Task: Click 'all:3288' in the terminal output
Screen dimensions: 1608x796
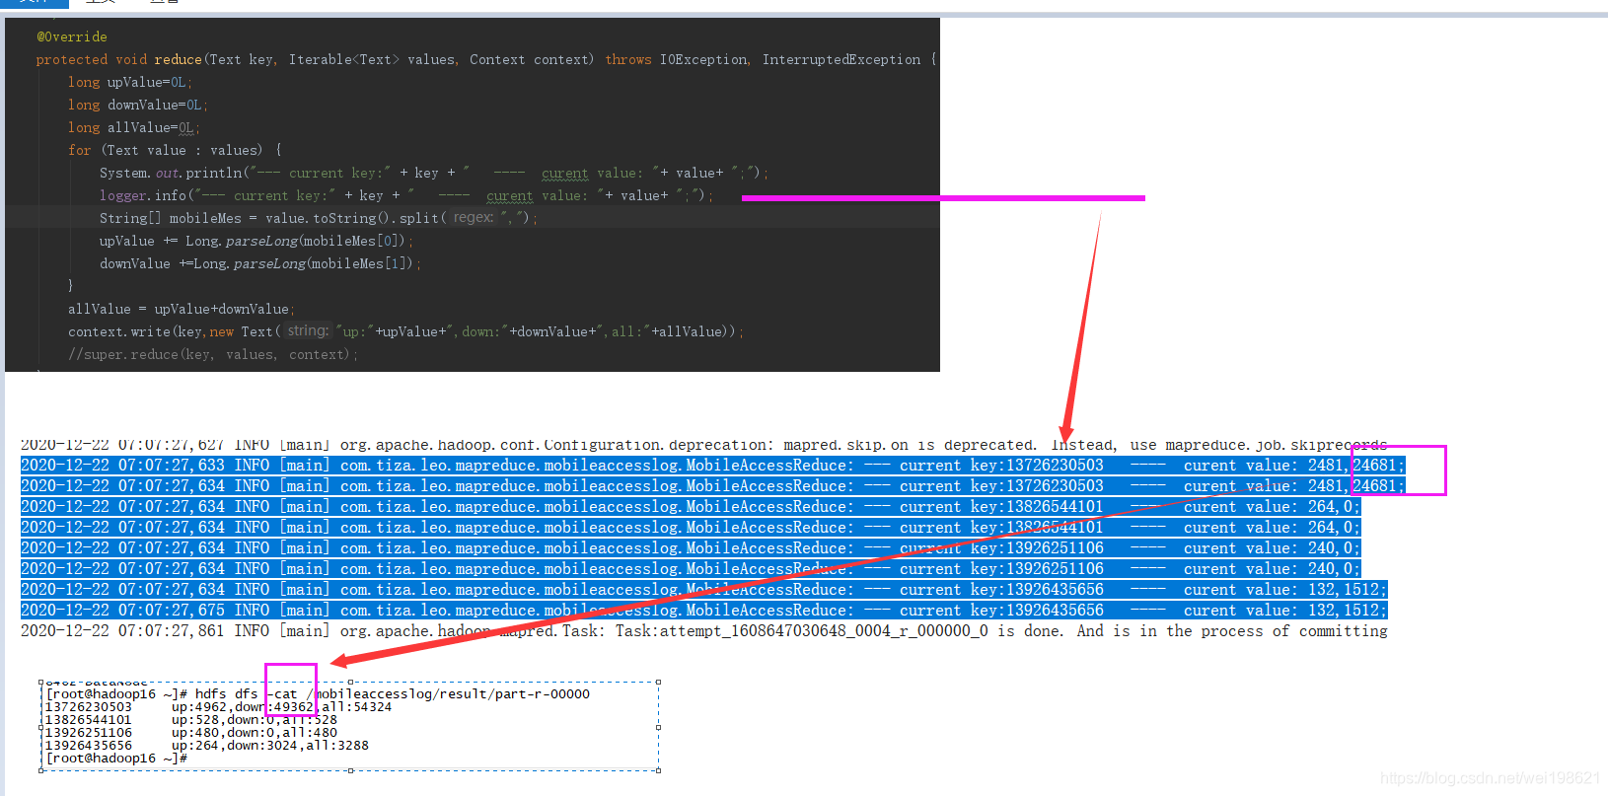Action: tap(337, 746)
